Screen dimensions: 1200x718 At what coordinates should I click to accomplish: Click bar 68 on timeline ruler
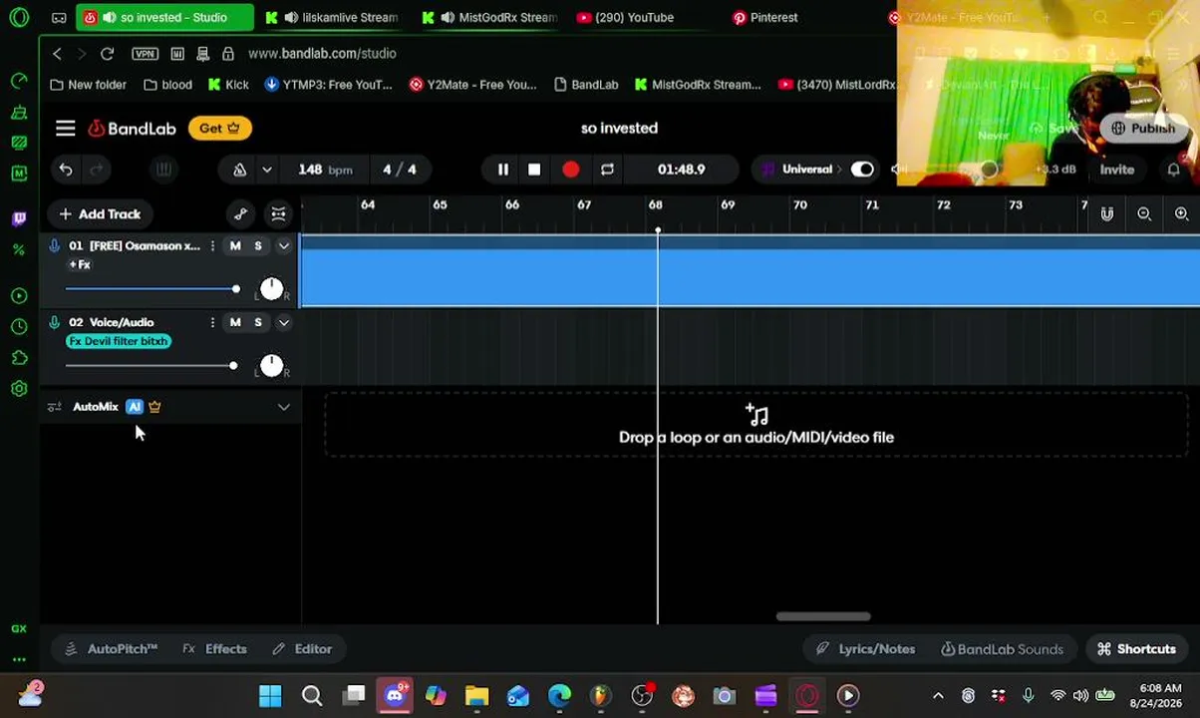[x=656, y=204]
